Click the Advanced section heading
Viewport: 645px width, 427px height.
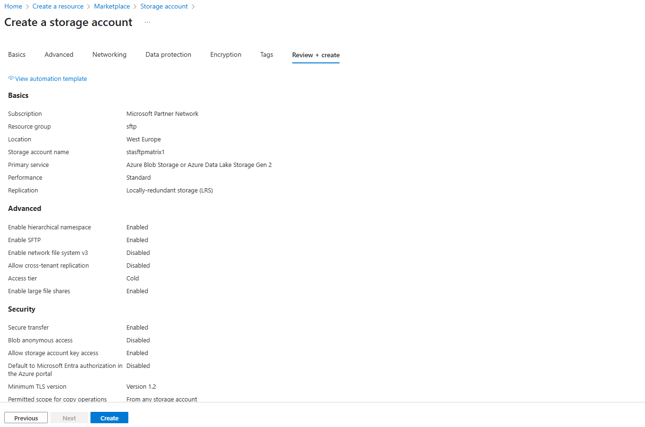coord(25,209)
